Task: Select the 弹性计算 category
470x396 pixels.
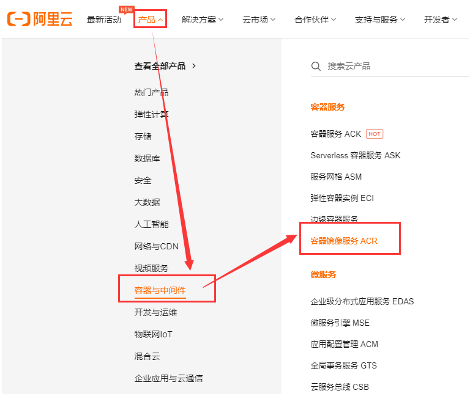Action: [151, 114]
